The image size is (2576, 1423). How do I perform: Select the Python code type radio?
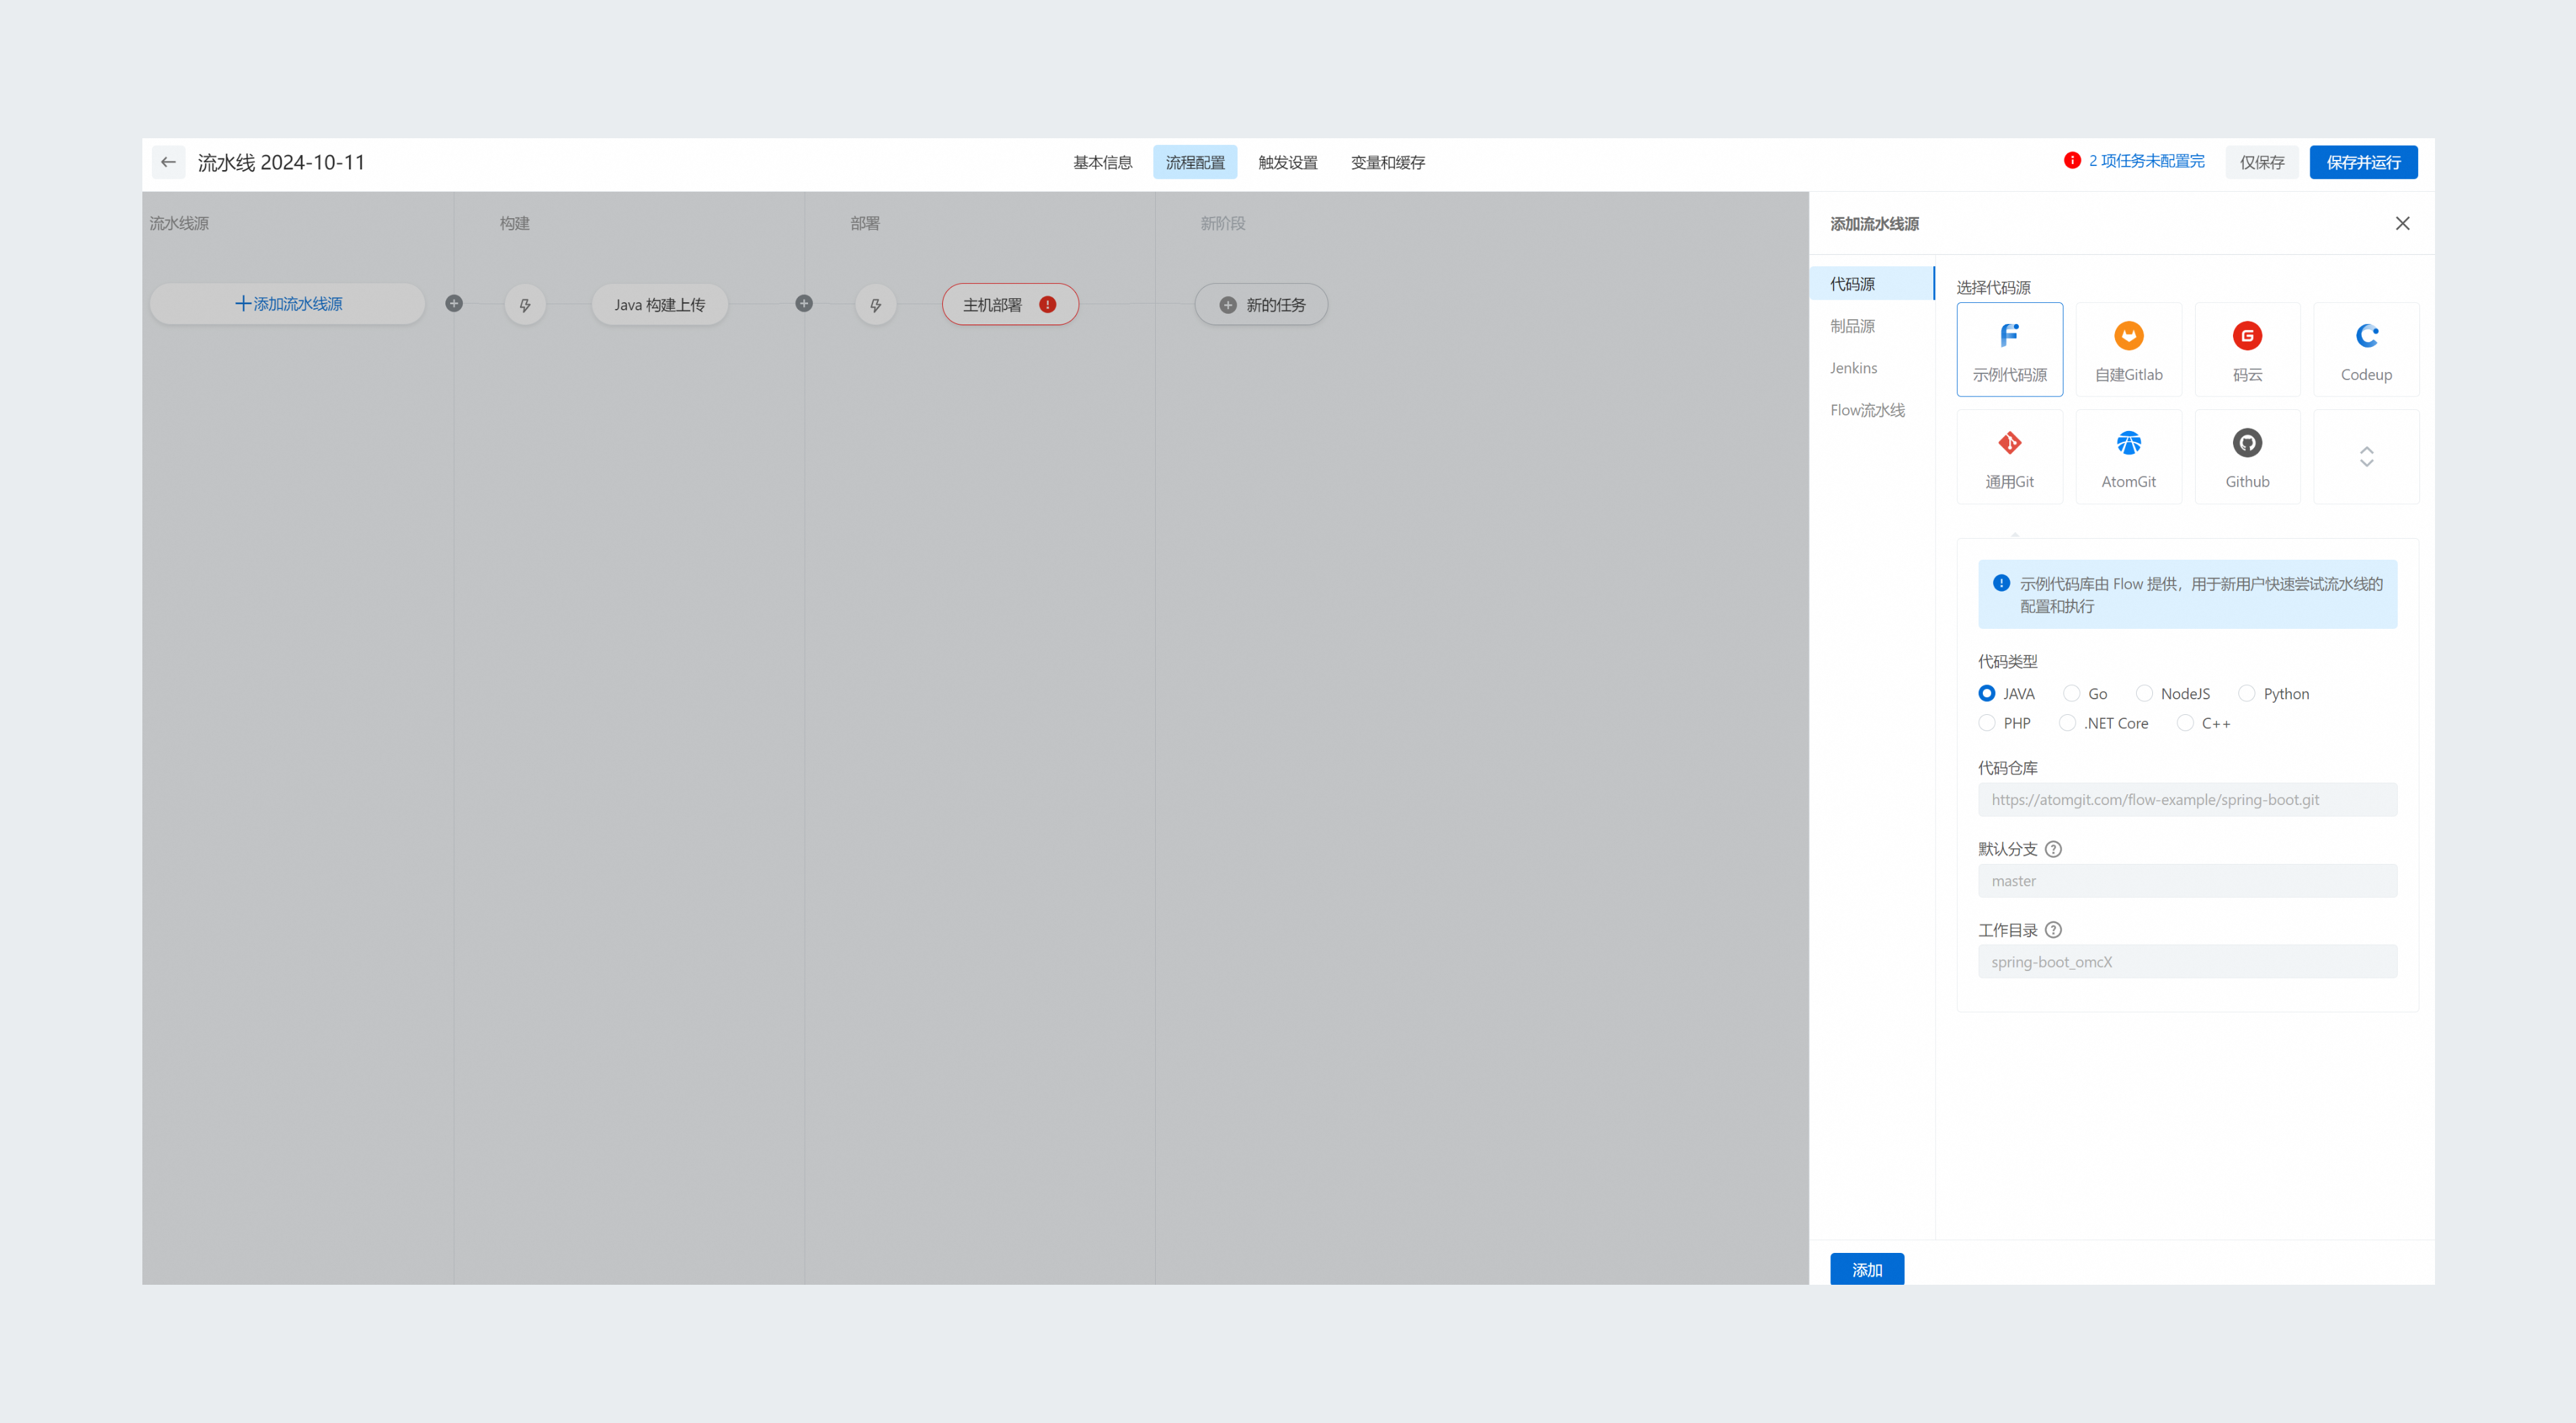[2247, 693]
